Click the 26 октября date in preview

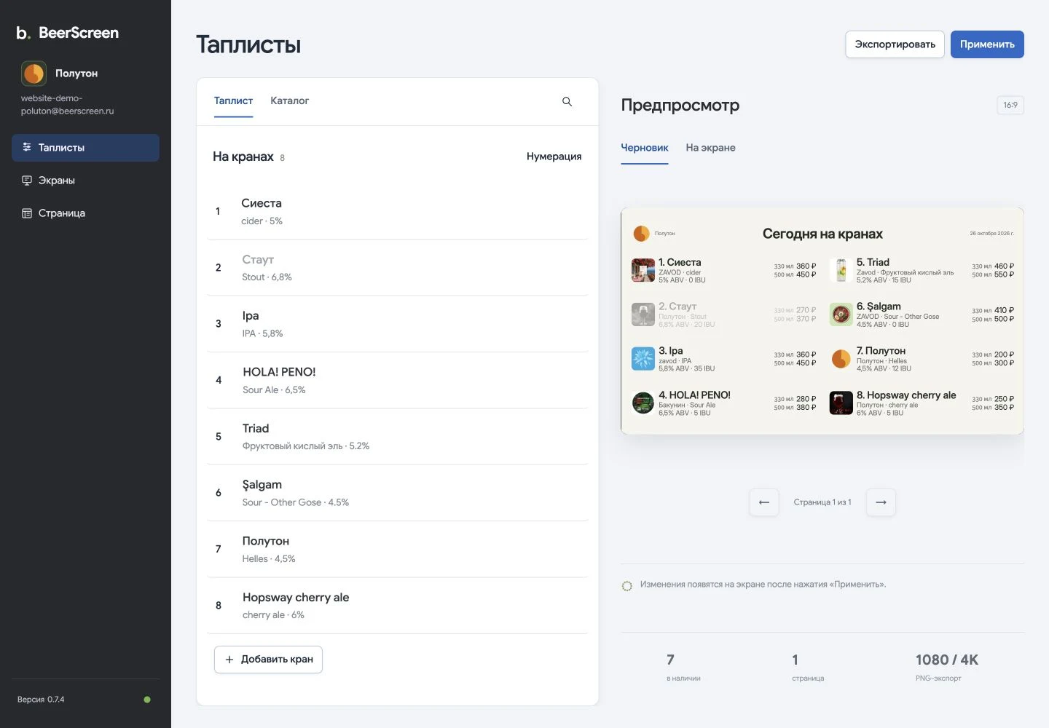[991, 234]
